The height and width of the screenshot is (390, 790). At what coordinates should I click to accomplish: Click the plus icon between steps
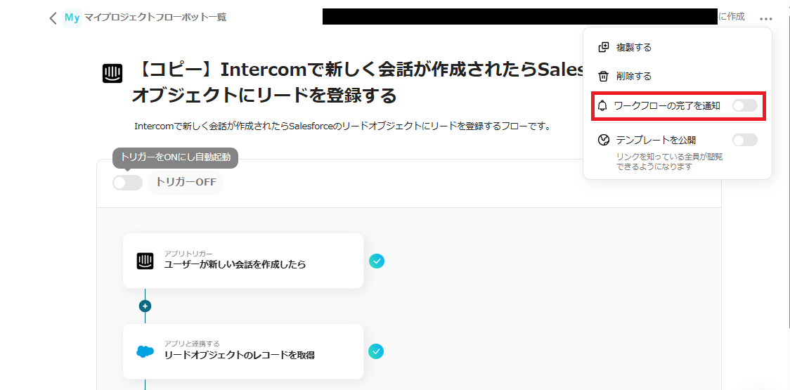click(x=145, y=306)
